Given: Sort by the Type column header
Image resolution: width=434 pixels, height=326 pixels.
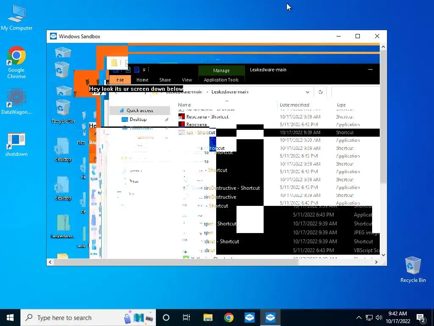Looking at the screenshot, I should [341, 105].
